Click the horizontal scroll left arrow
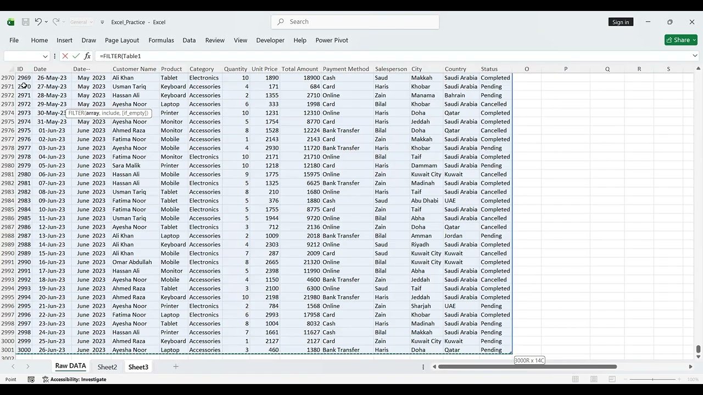 click(434, 366)
